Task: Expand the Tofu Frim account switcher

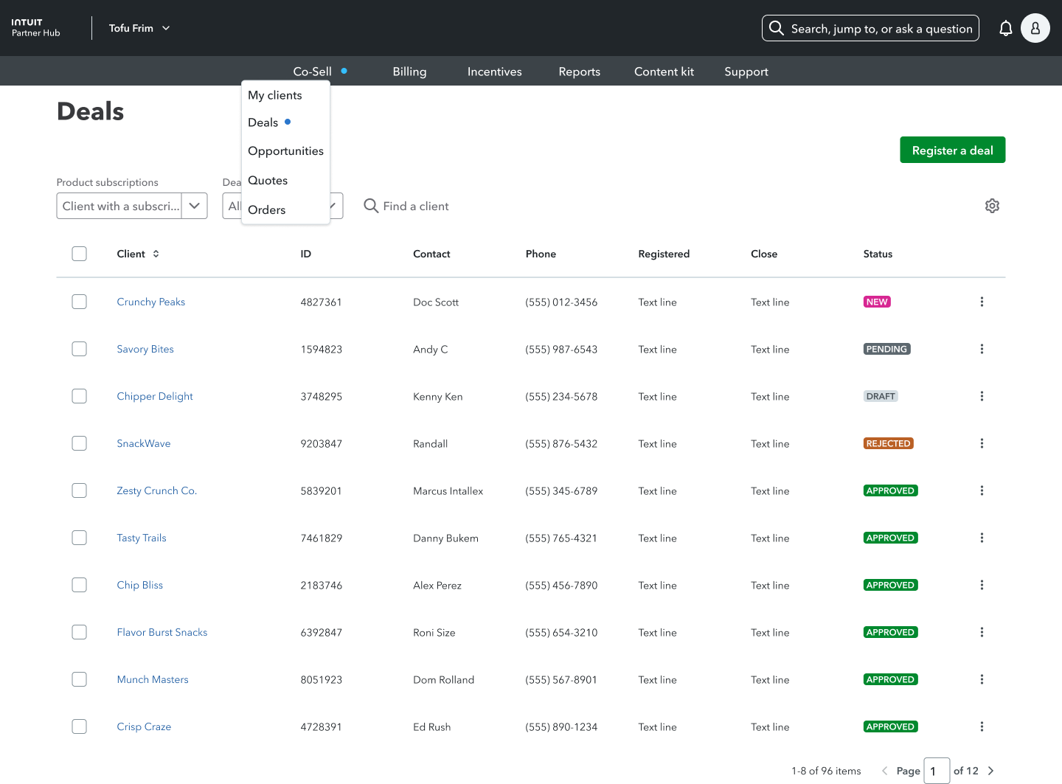Action: tap(139, 28)
